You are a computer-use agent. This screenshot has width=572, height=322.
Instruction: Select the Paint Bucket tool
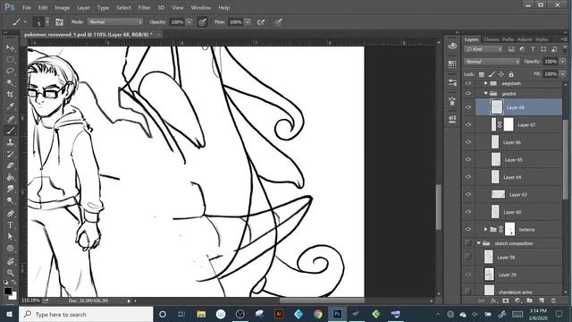10,177
